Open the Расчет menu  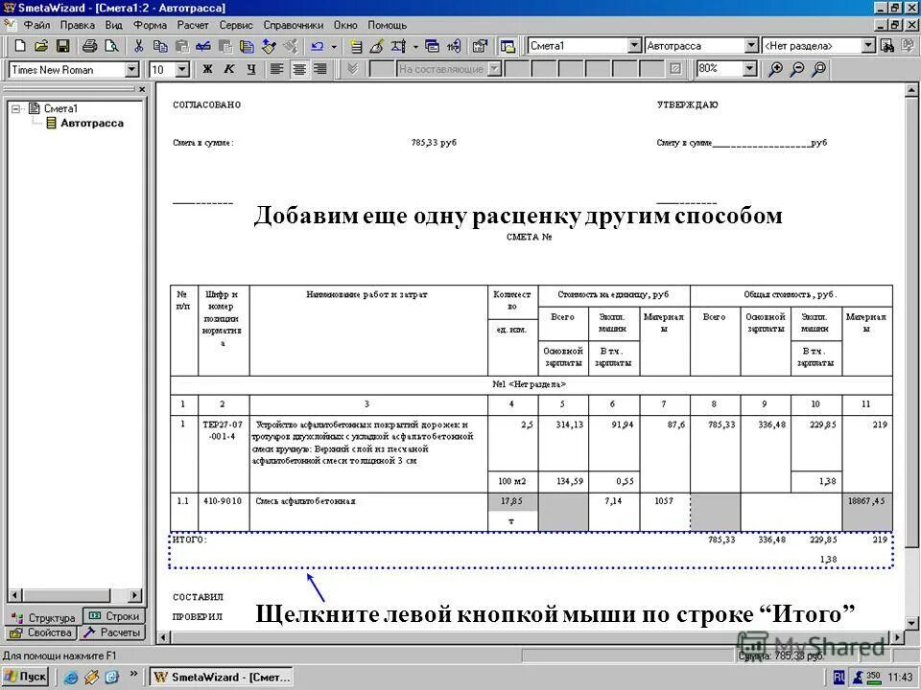193,25
